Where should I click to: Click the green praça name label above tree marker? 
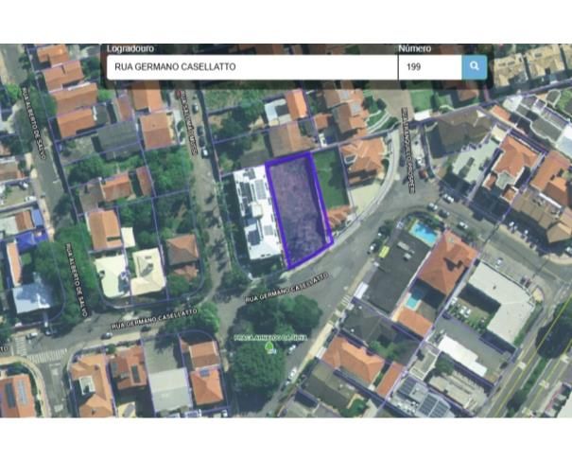(270, 338)
